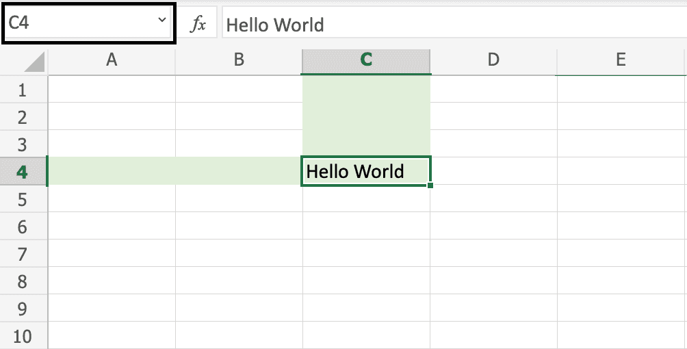Click empty cell A1
Viewport: 687px width, 349px height.
112,90
